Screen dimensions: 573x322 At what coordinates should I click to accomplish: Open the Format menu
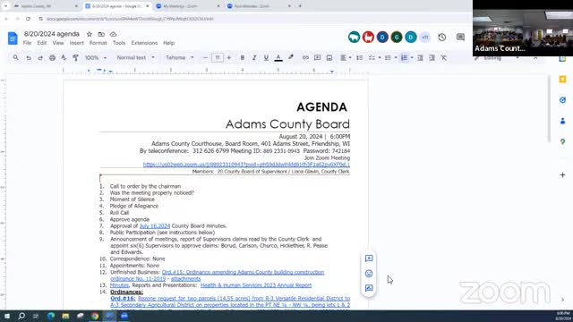click(98, 43)
